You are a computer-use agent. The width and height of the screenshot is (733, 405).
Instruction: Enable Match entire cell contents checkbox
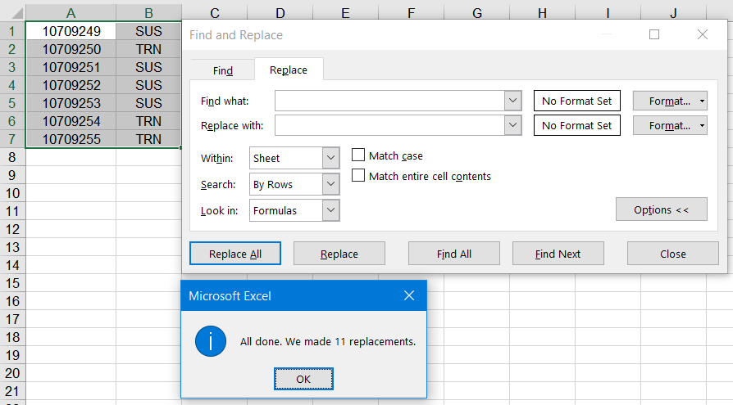[x=358, y=175]
